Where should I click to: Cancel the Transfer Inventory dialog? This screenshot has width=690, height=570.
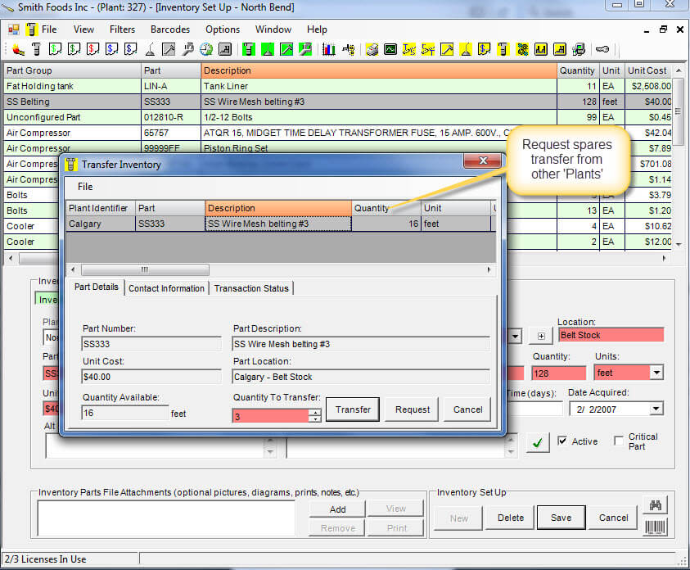(467, 409)
